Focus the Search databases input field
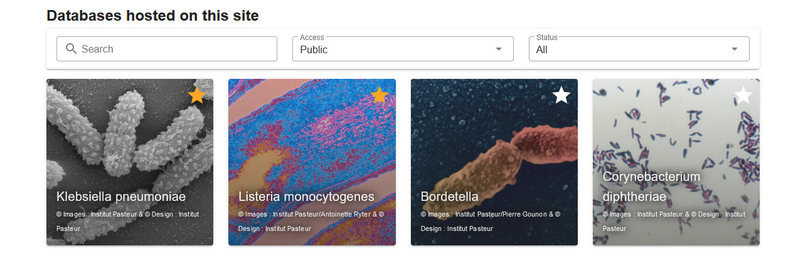808x256 pixels. click(x=176, y=49)
